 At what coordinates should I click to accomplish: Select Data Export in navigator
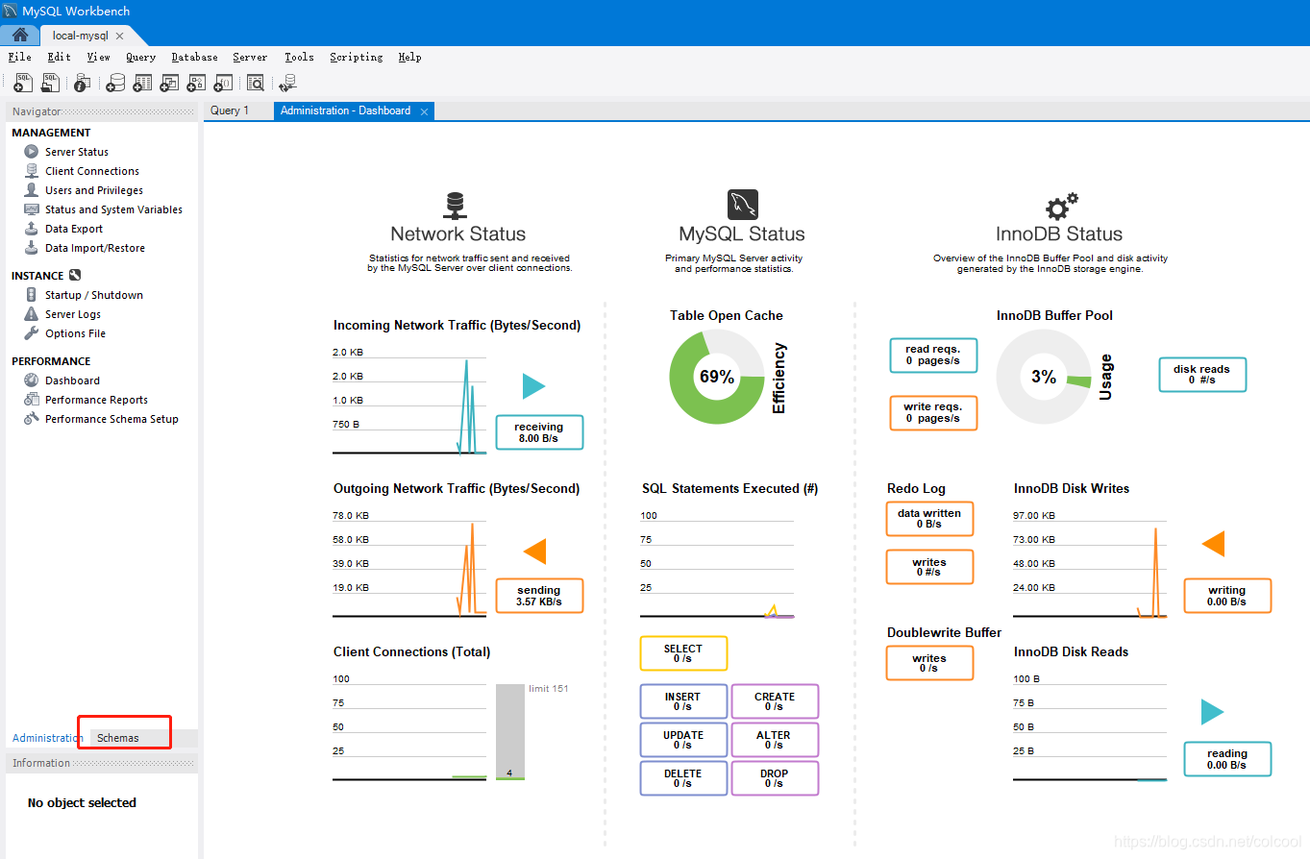(x=74, y=229)
